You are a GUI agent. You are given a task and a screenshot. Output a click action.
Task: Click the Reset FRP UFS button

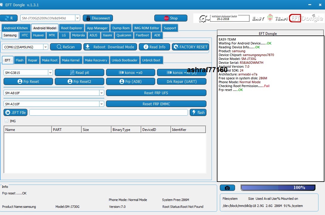point(156,93)
